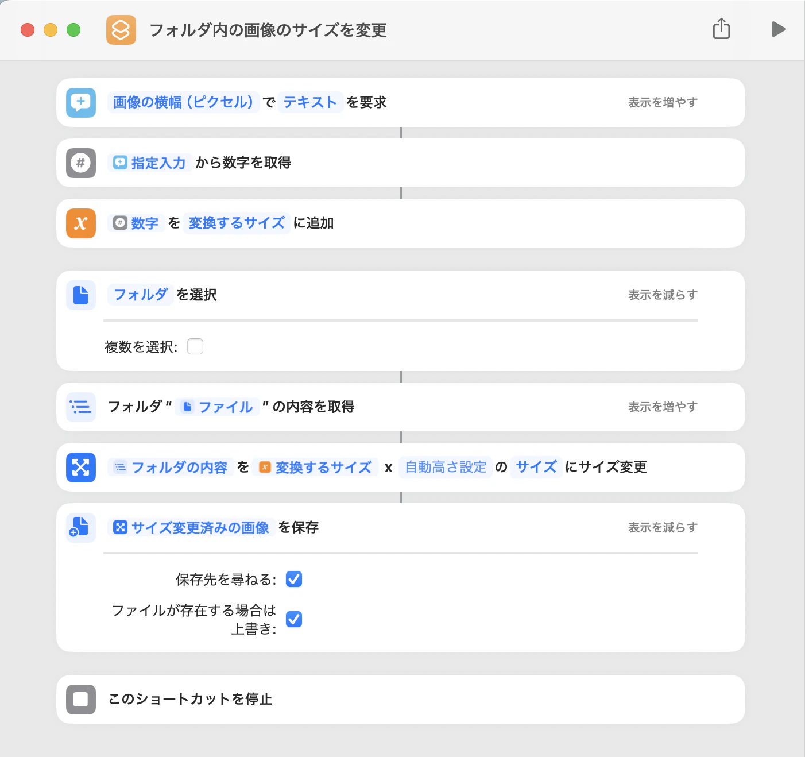The height and width of the screenshot is (757, 805).
Task: Click the share button in the titlebar
Action: [721, 29]
